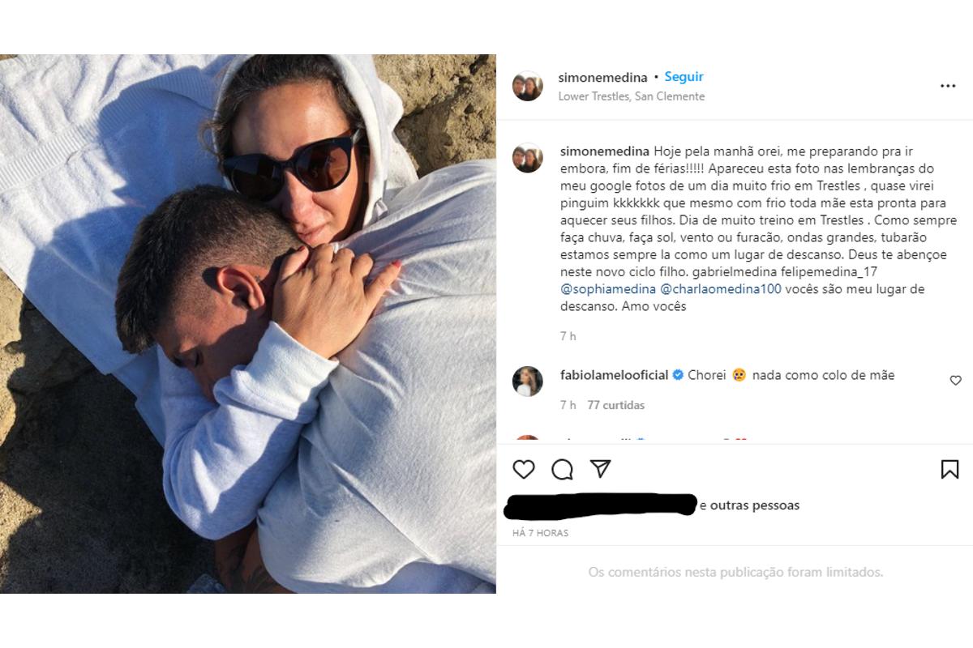
Task: Save post with the bookmark icon
Action: [949, 469]
